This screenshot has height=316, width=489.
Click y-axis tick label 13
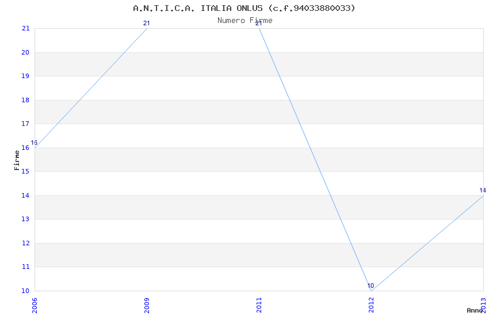[25, 219]
